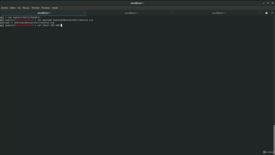Open the Archivo menu
The height and width of the screenshot is (155, 275).
pyautogui.click(x=4, y=8)
